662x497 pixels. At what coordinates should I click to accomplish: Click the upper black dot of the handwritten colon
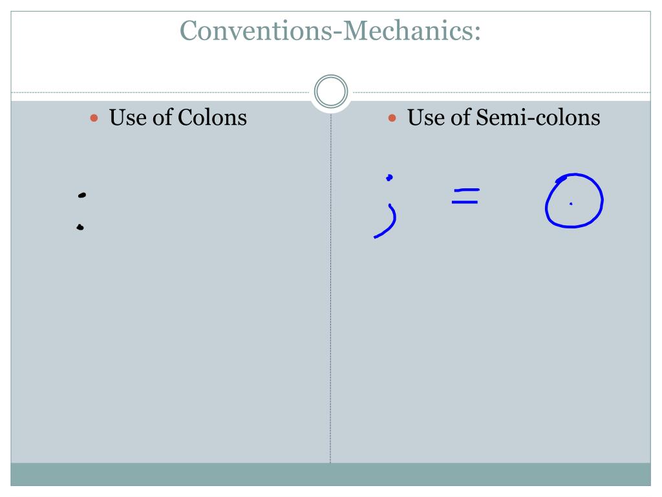click(82, 195)
